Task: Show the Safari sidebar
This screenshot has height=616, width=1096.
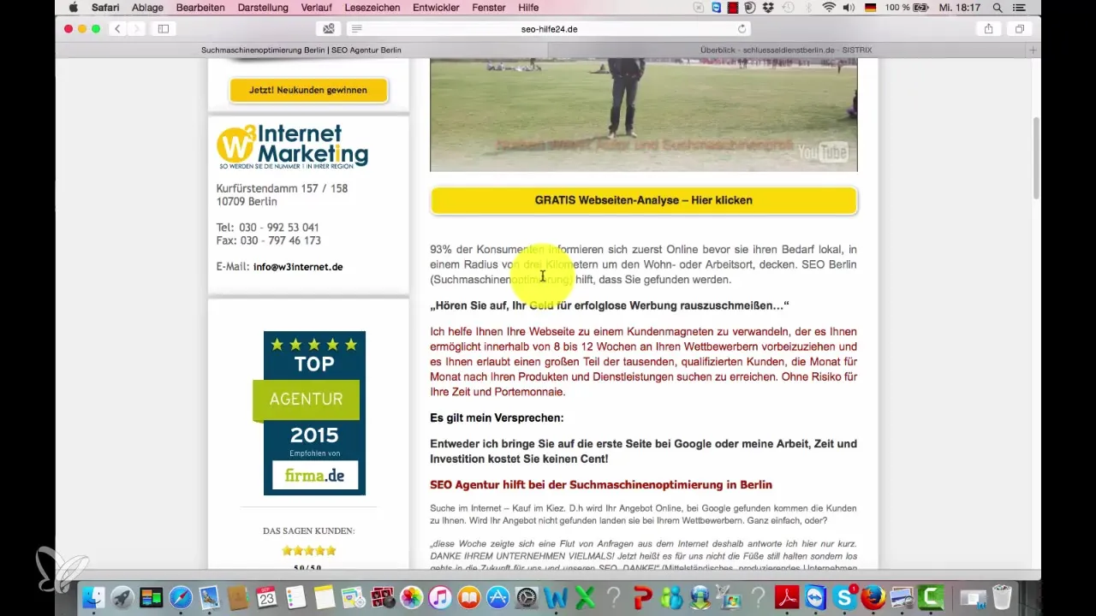Action: tap(163, 28)
